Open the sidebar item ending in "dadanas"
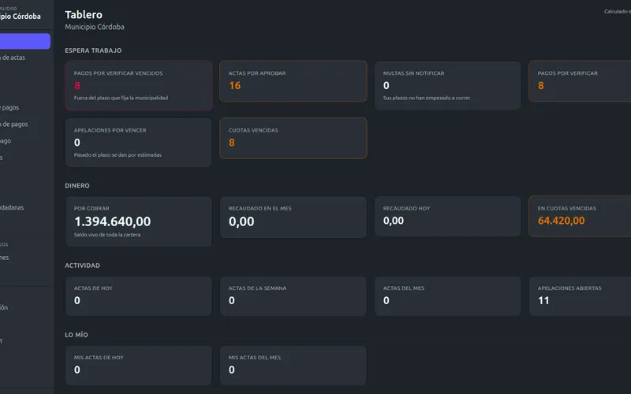631x394 pixels. tap(12, 207)
